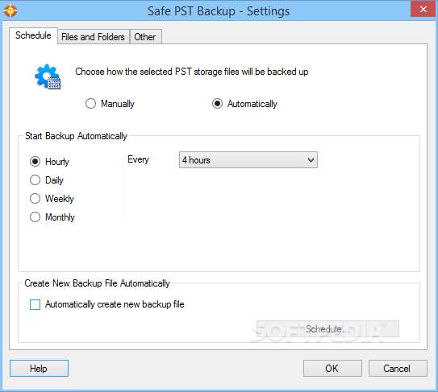Click the Cancel button
This screenshot has height=392, width=438.
click(x=398, y=369)
